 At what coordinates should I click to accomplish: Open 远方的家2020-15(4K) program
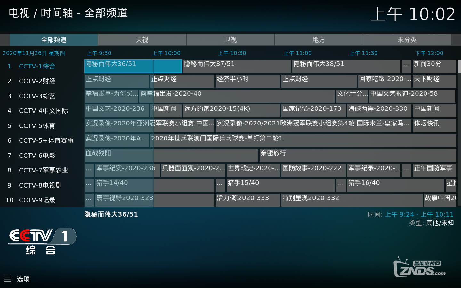point(231,111)
